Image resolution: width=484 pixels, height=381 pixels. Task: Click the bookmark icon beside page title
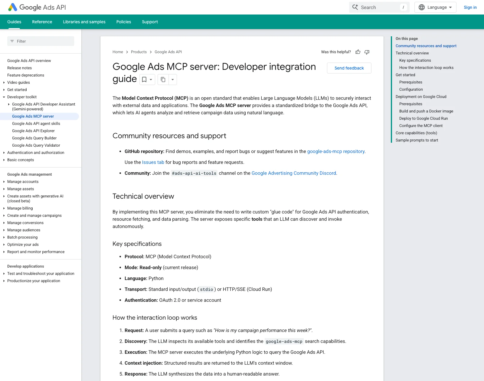144,80
